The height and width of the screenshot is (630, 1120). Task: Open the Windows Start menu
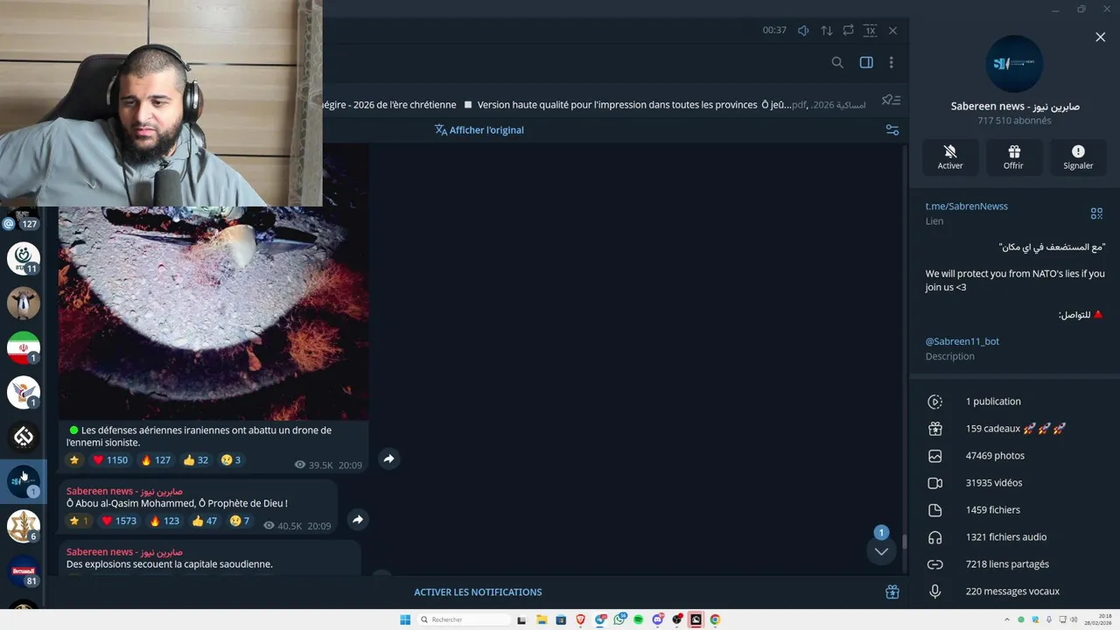coord(405,619)
